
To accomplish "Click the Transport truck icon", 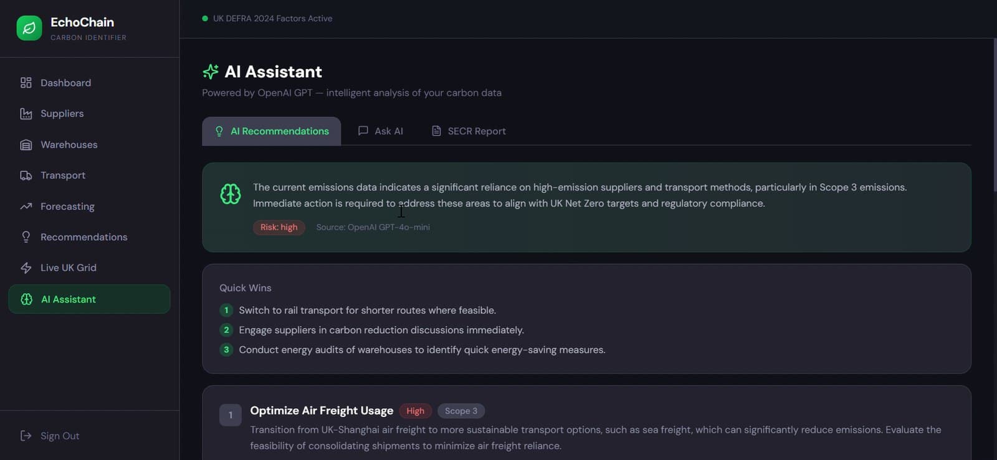I will [26, 176].
